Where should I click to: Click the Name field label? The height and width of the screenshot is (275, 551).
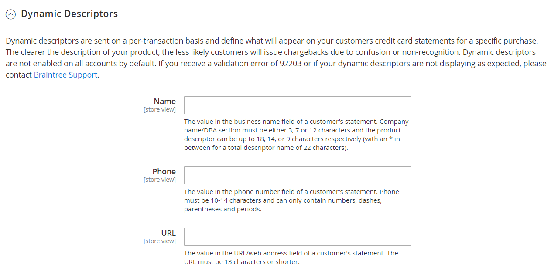tap(165, 101)
